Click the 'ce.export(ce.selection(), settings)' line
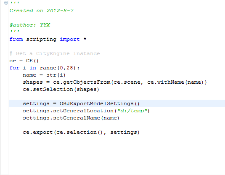Image resolution: width=225 pixels, height=175 pixels. tap(81, 132)
